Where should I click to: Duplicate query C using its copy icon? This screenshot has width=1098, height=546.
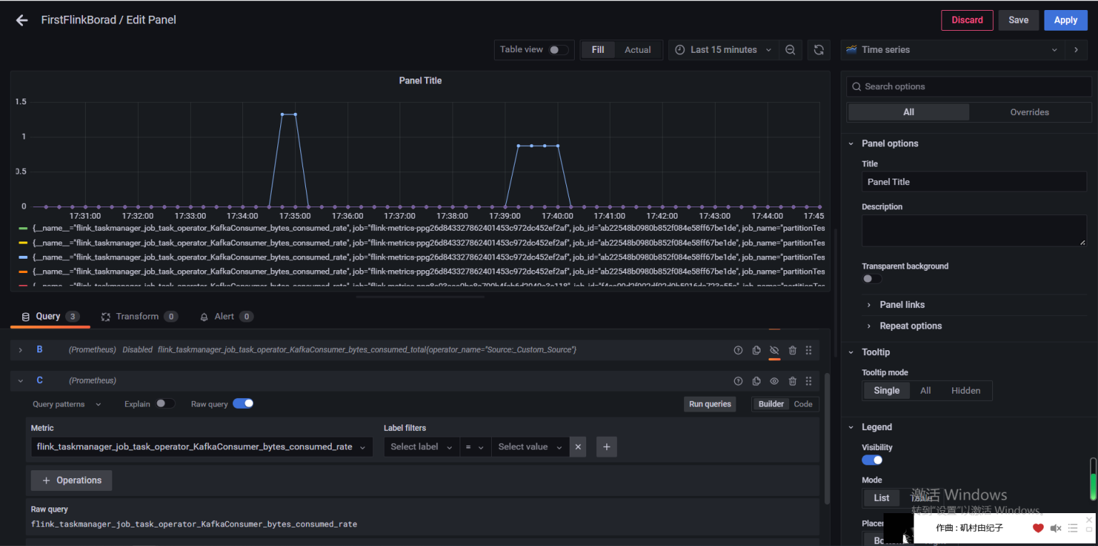756,381
